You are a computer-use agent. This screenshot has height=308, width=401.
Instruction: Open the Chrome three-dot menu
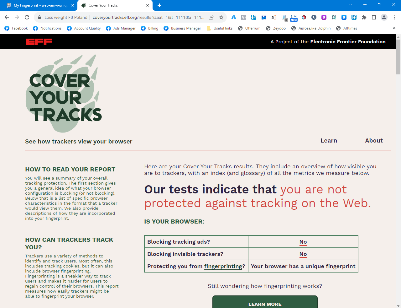(x=394, y=18)
